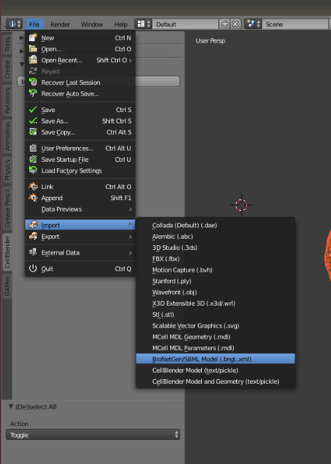Click the New file icon
Image resolution: width=331 pixels, height=464 pixels.
(33, 38)
